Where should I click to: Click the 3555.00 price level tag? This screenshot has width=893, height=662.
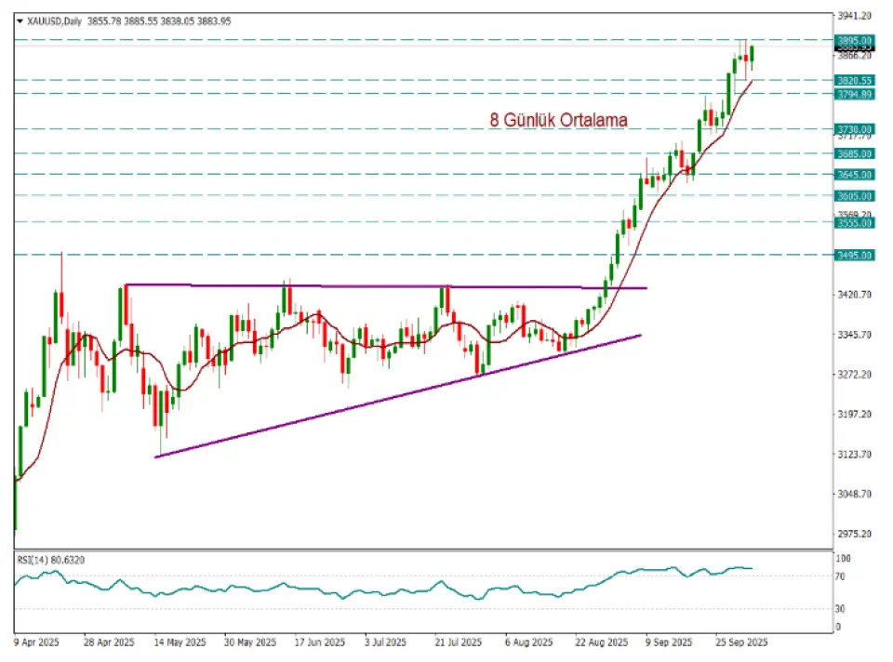point(854,223)
